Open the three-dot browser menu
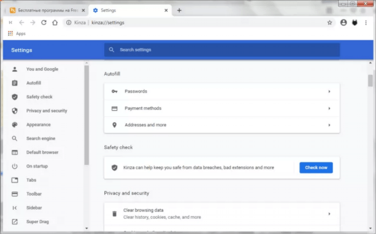 point(365,23)
